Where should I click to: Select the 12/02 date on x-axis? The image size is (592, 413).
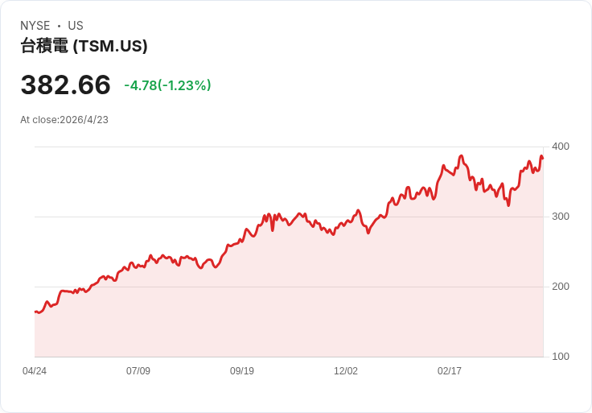pyautogui.click(x=346, y=371)
